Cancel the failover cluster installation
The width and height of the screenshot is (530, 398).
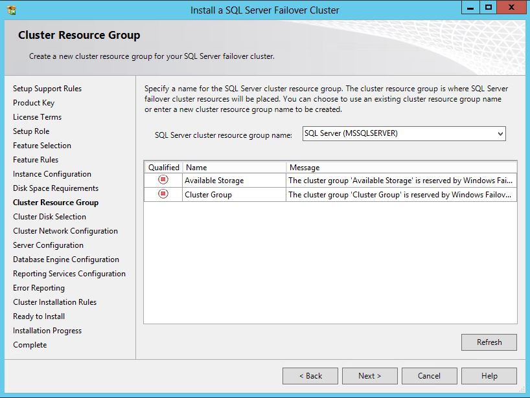[x=430, y=376]
